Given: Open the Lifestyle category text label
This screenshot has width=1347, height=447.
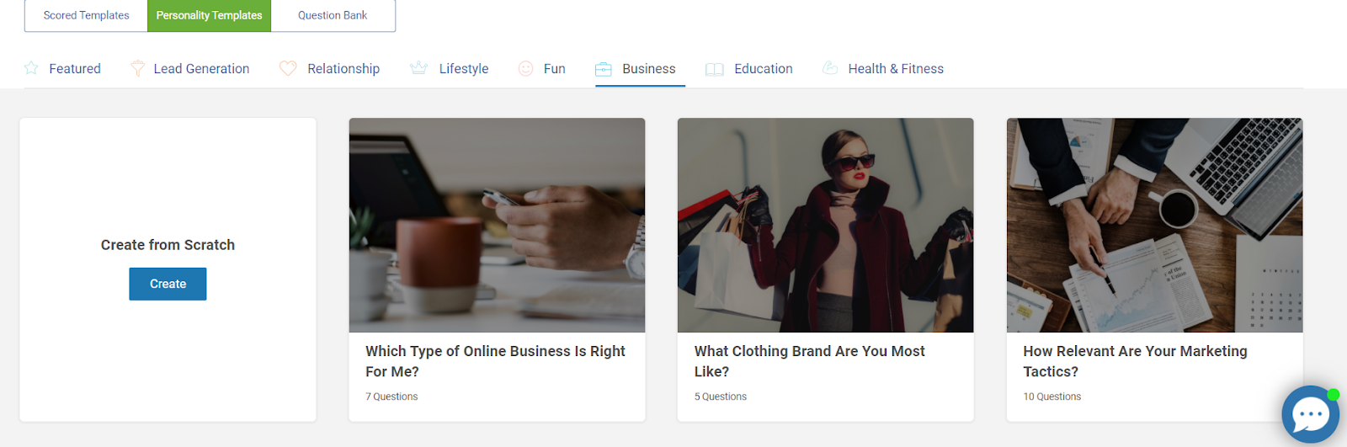Looking at the screenshot, I should coord(463,69).
